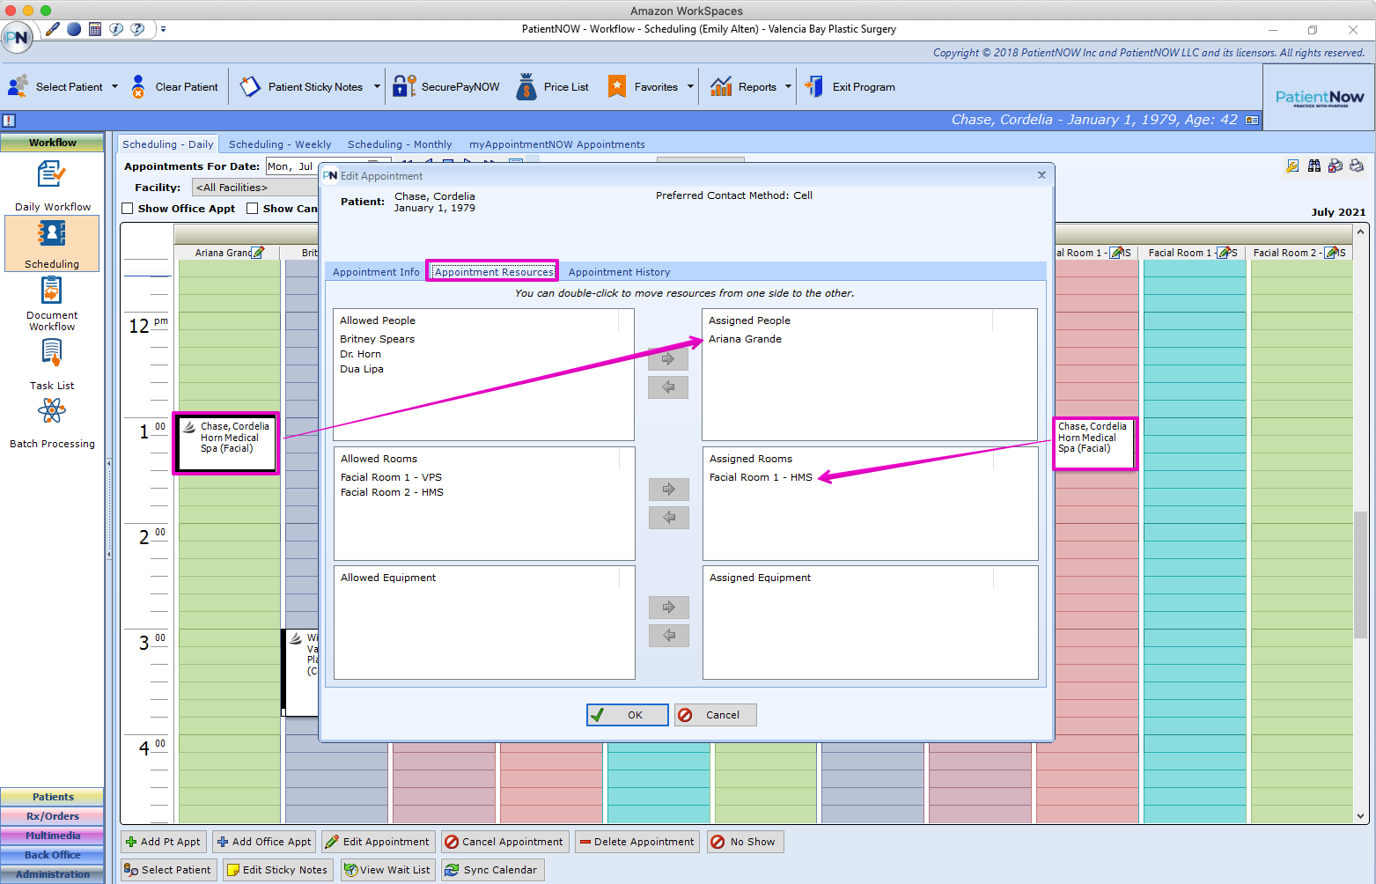Expand the Favorites dropdown arrow
The width and height of the screenshot is (1376, 884).
click(x=690, y=86)
